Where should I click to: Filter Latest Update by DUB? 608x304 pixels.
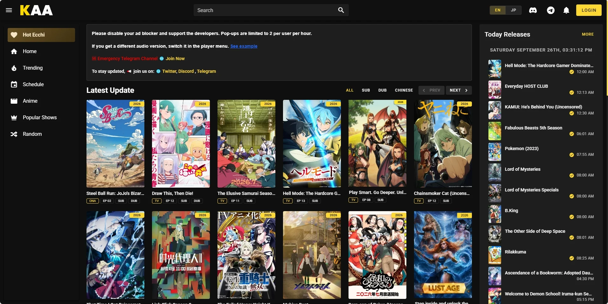coord(383,90)
